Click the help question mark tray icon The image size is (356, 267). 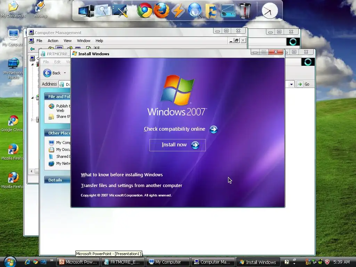click(287, 262)
